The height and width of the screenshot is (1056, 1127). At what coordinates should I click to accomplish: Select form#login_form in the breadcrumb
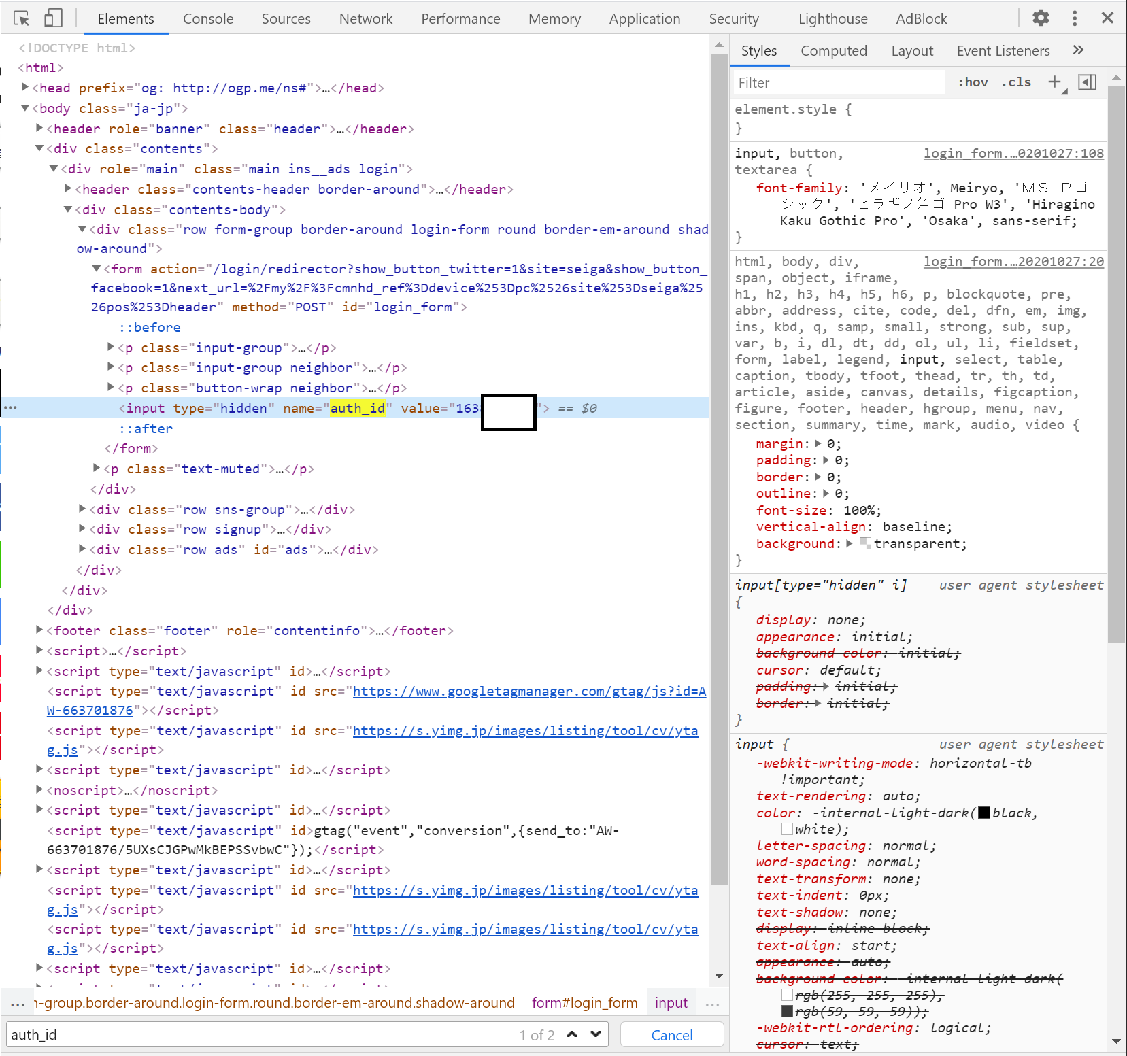(585, 1003)
